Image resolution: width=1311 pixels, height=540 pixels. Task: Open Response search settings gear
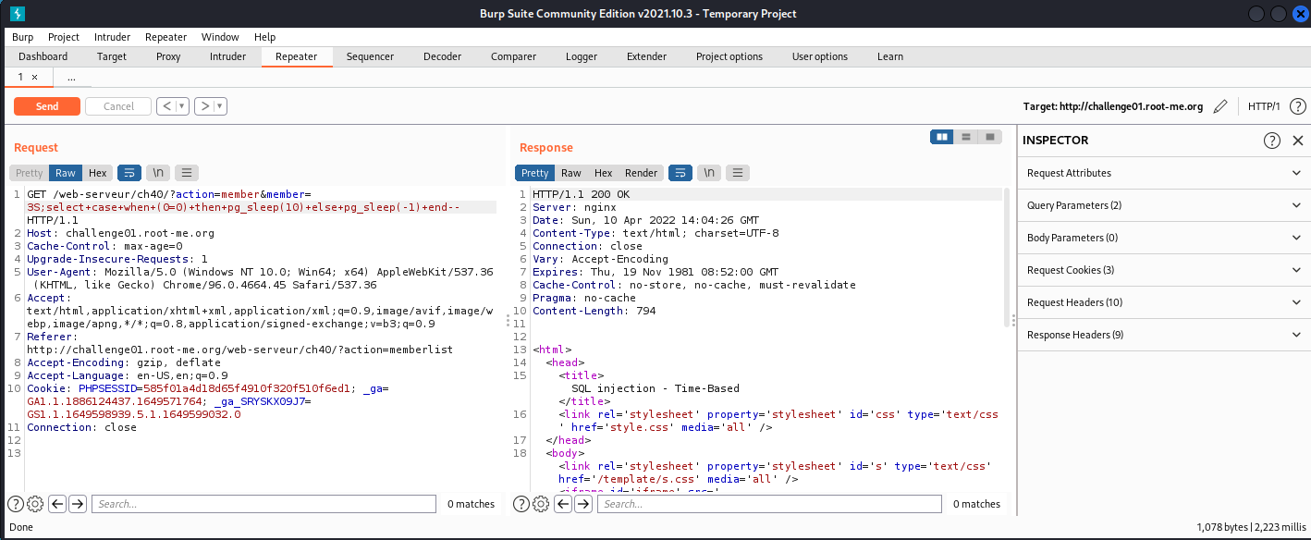(541, 504)
